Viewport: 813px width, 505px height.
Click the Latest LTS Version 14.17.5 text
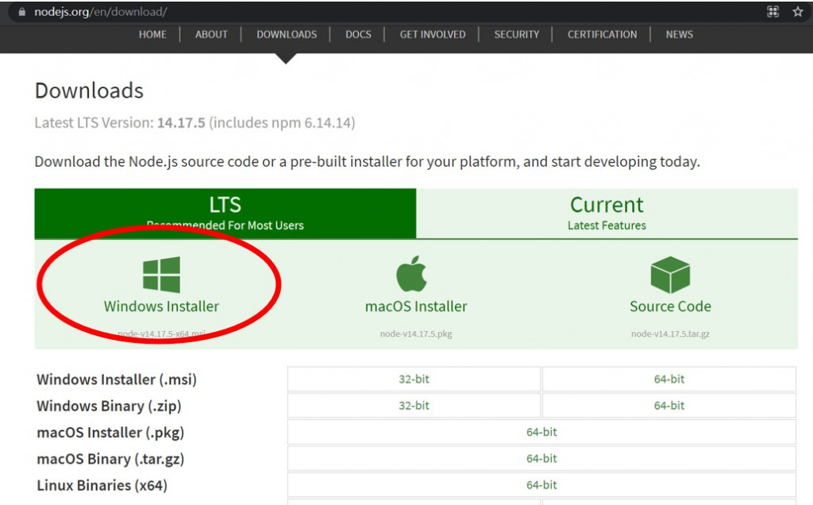[x=195, y=123]
